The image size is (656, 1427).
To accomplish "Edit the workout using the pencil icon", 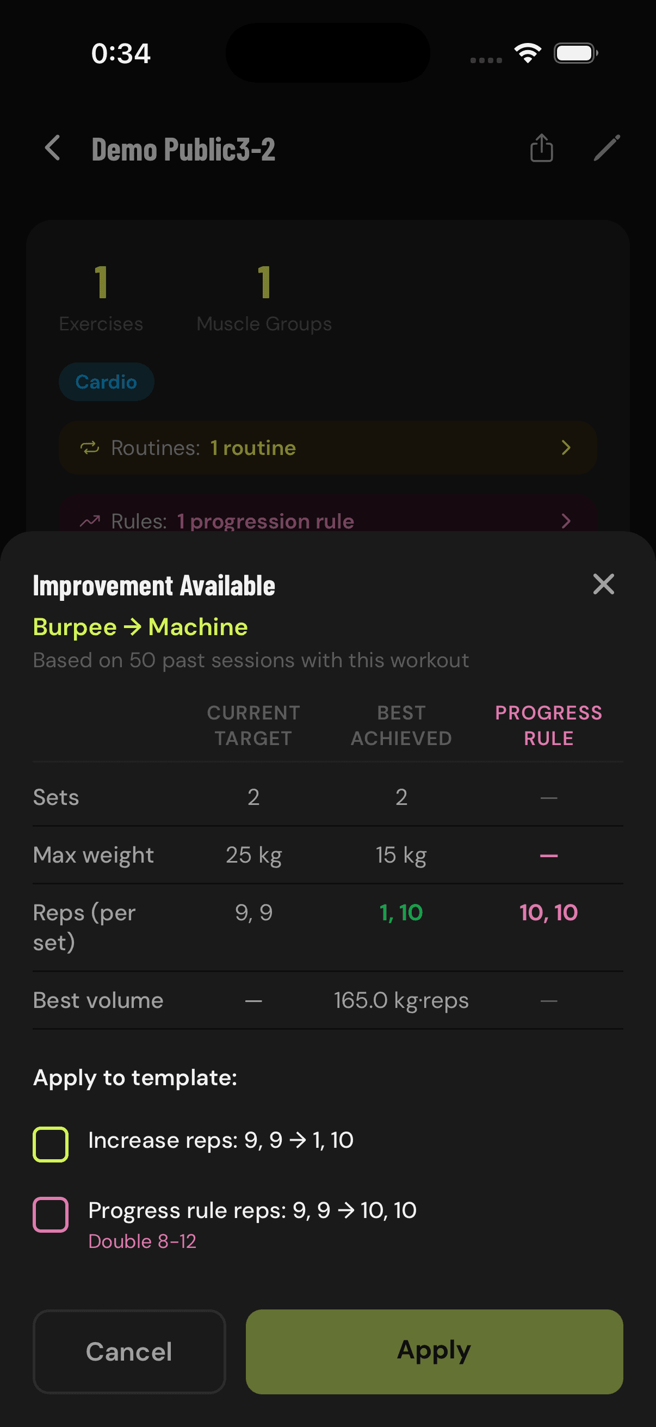I will point(607,149).
